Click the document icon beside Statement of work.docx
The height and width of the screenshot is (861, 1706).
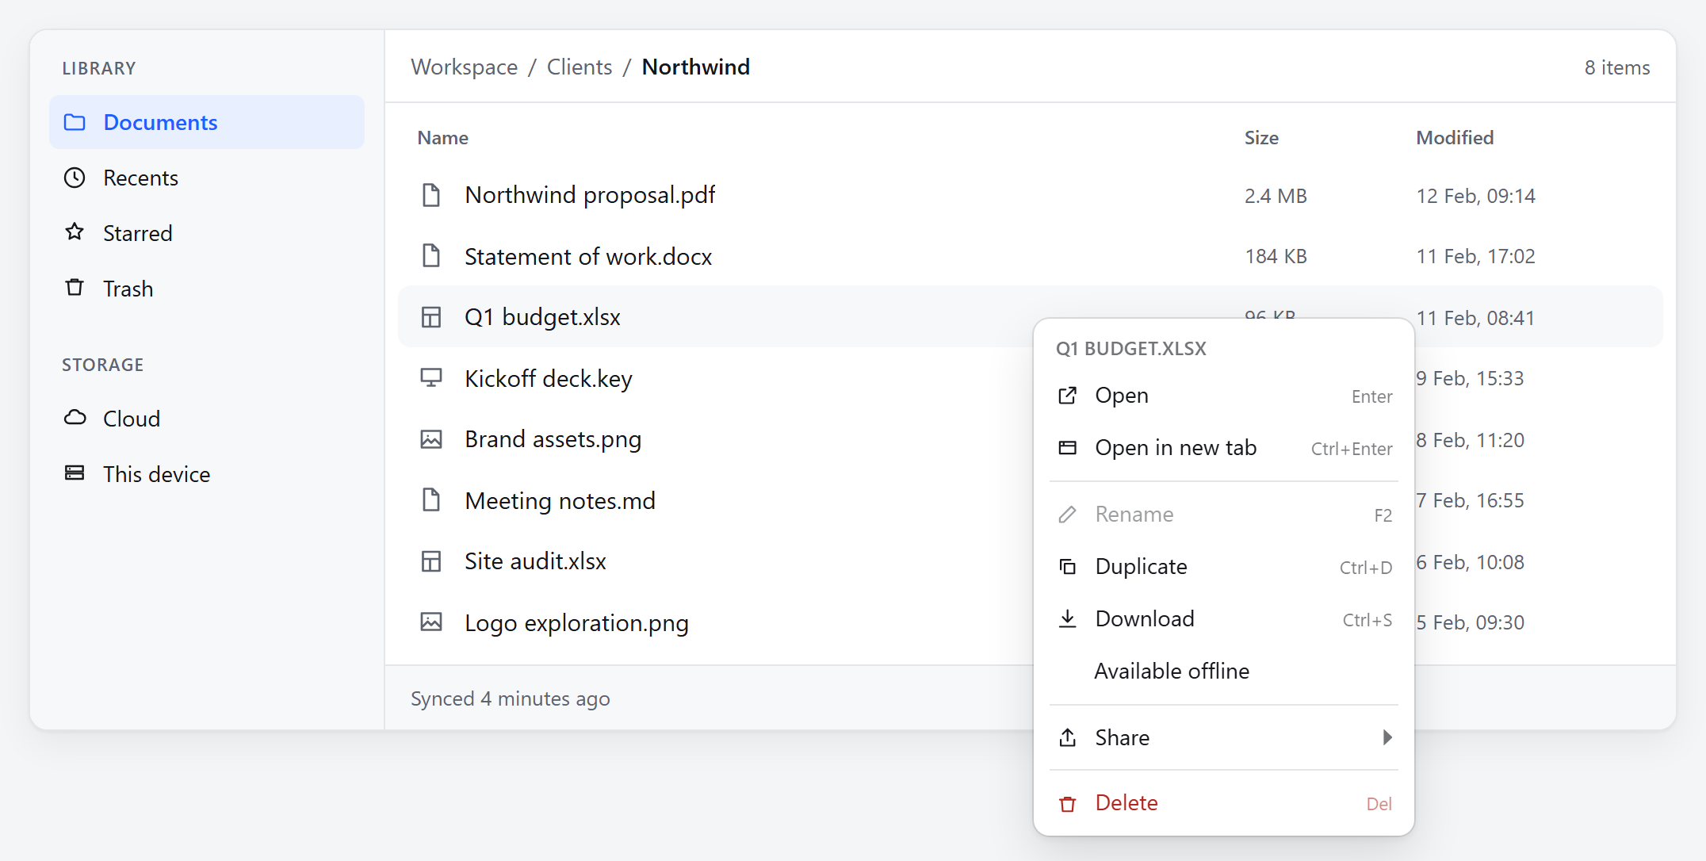[431, 256]
